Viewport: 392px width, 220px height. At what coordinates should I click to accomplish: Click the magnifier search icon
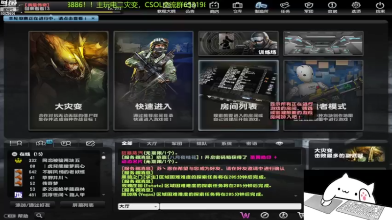tap(39, 216)
